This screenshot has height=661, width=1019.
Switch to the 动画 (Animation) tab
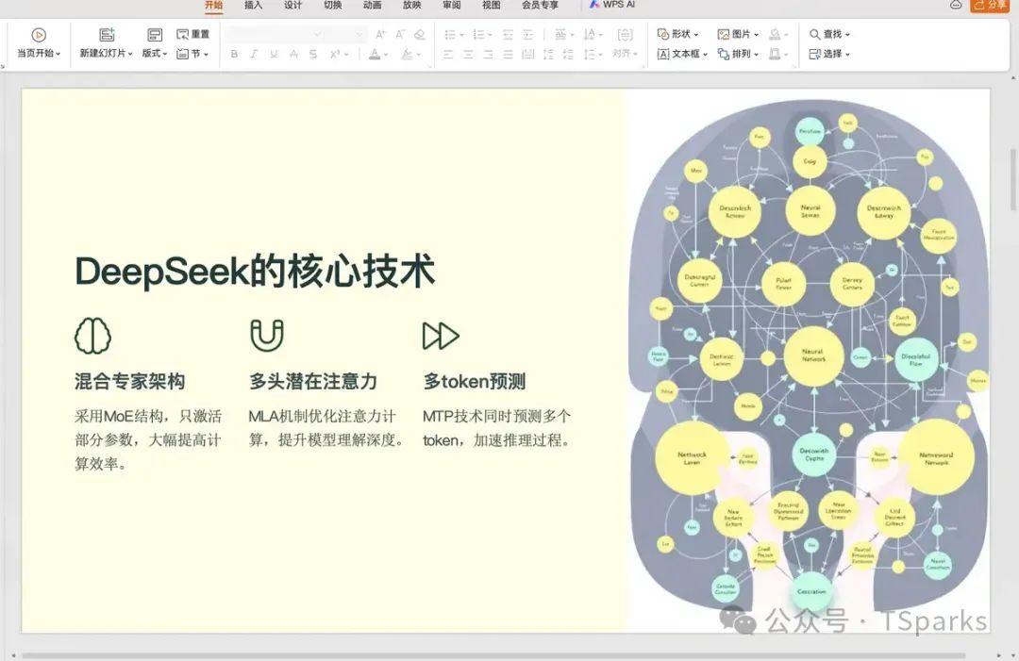pyautogui.click(x=373, y=6)
